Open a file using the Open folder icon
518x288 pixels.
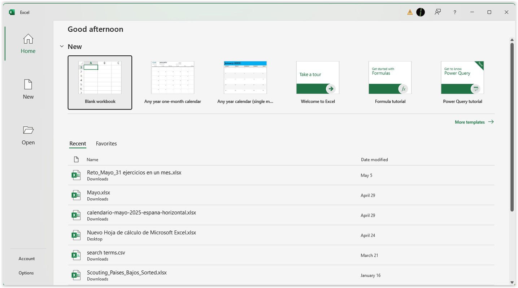28,134
